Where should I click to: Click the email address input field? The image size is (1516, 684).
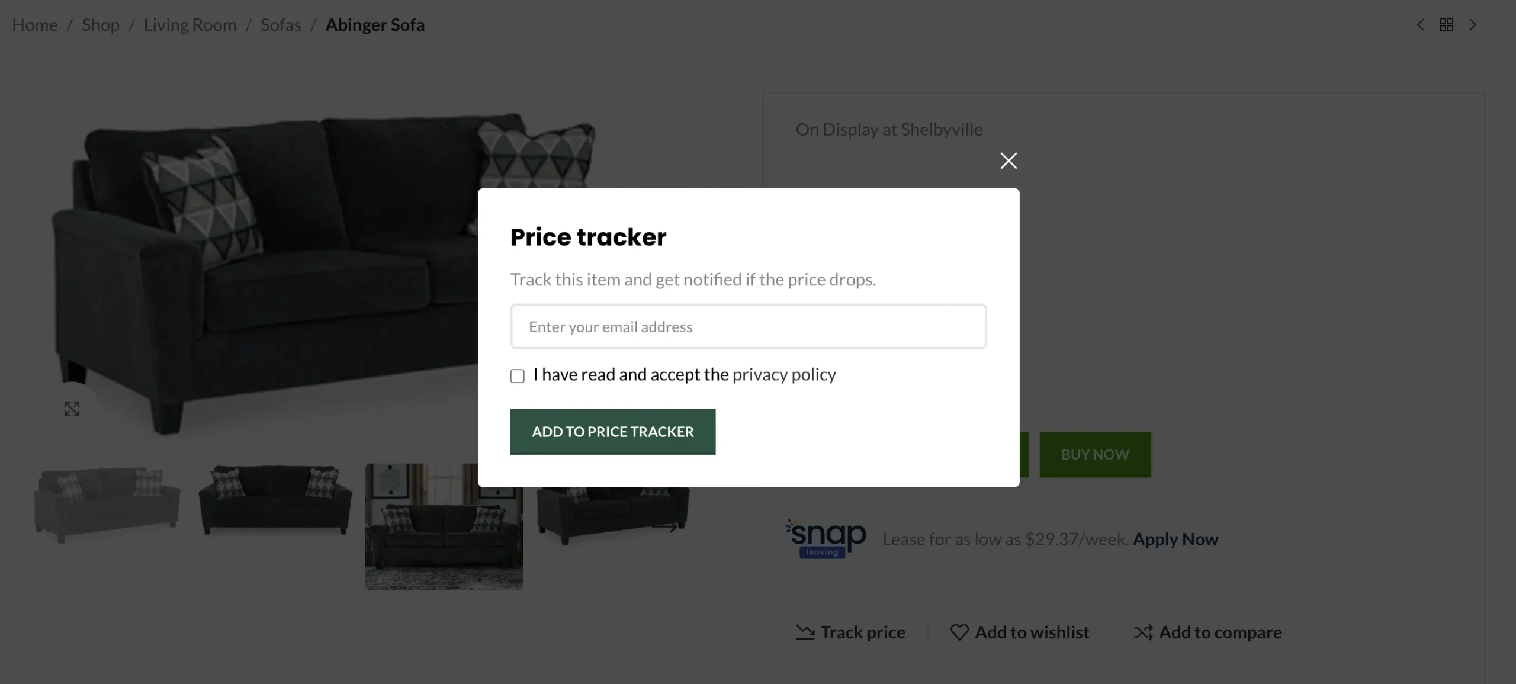point(748,326)
